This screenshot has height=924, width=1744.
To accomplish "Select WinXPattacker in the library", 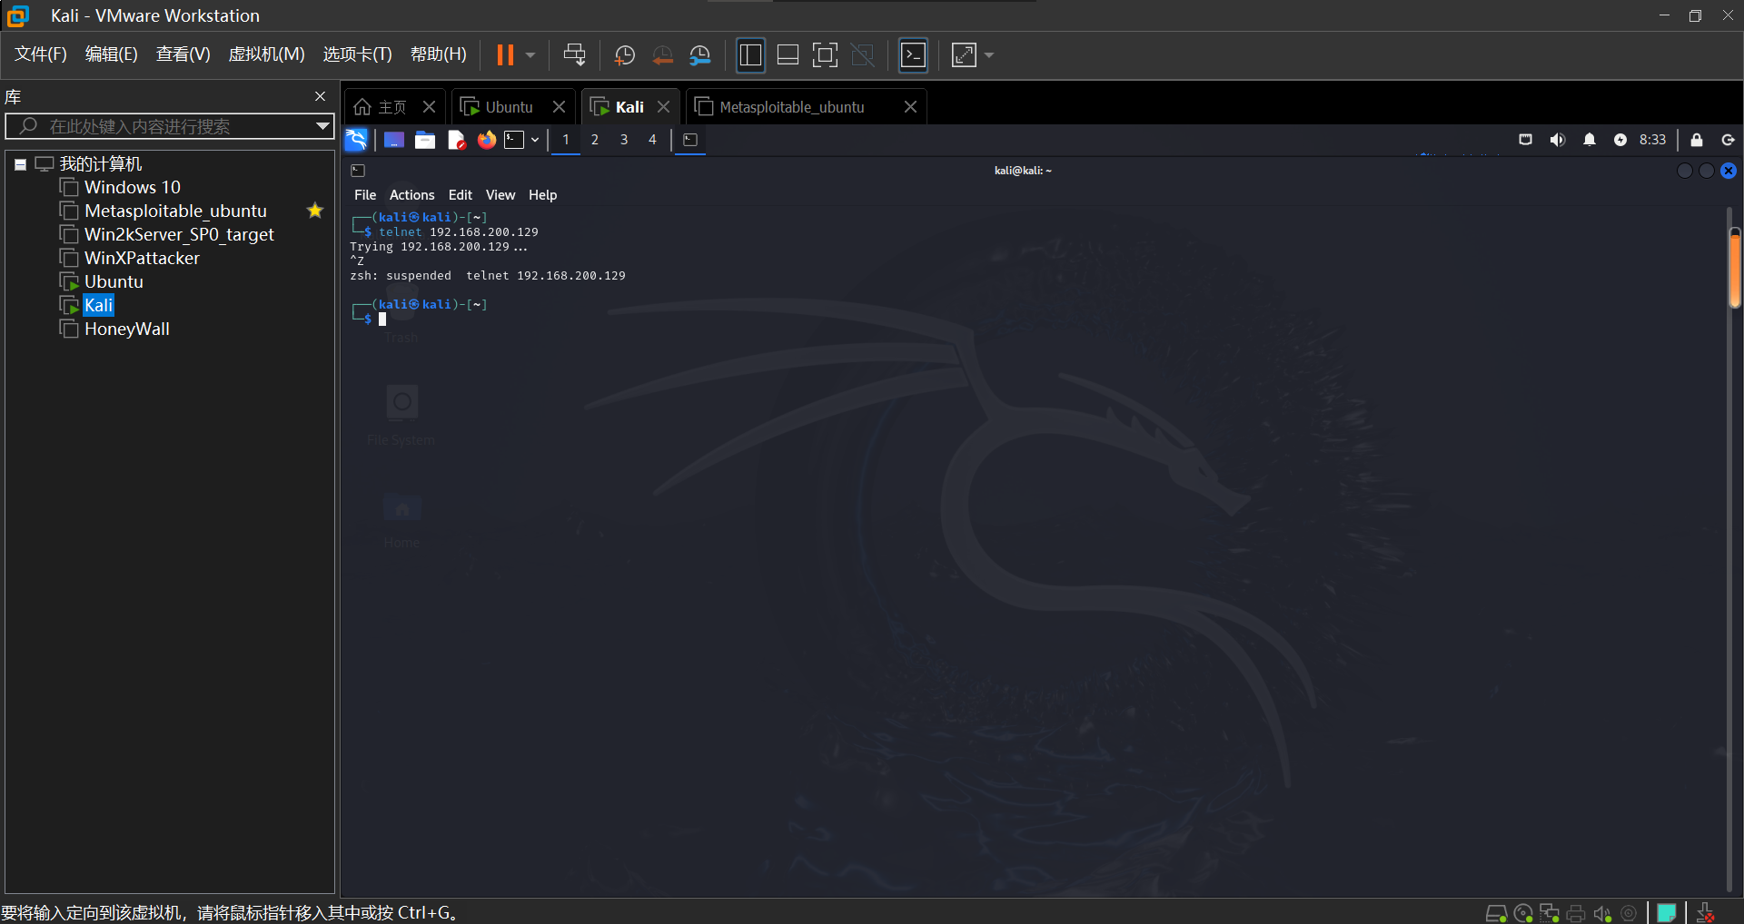I will tap(142, 259).
